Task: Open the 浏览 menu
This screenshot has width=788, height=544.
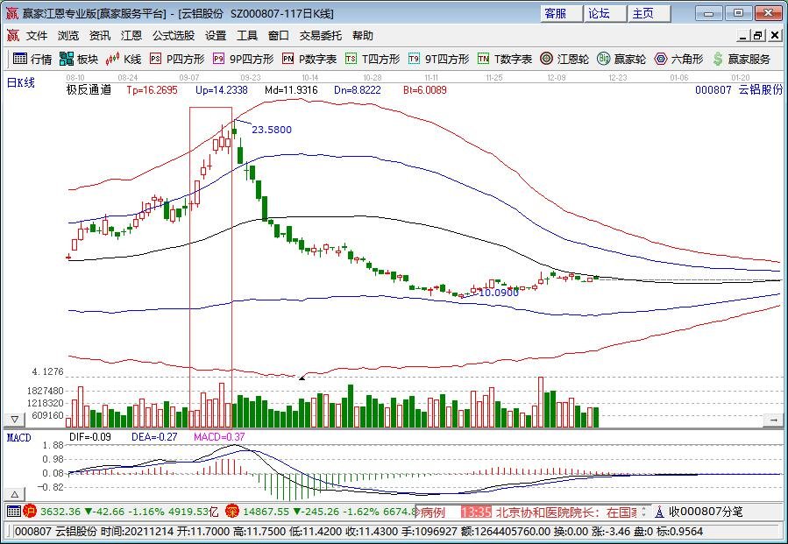Action: 67,36
